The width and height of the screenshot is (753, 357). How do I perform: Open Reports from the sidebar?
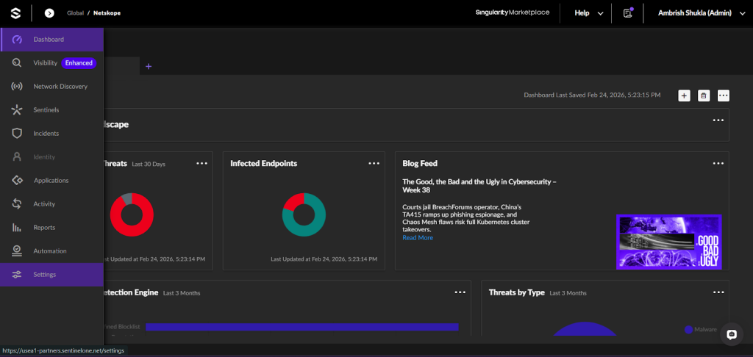coord(52,228)
